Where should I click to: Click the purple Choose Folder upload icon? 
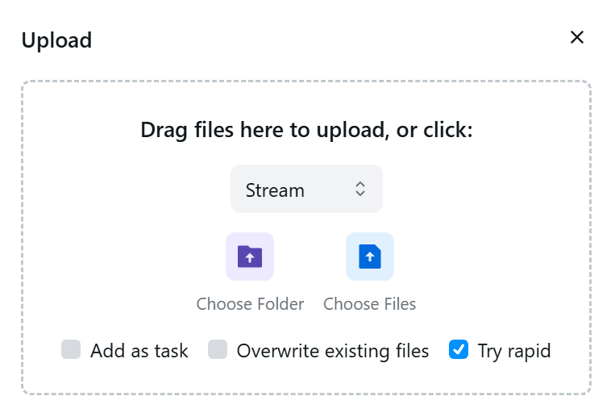pyautogui.click(x=250, y=257)
